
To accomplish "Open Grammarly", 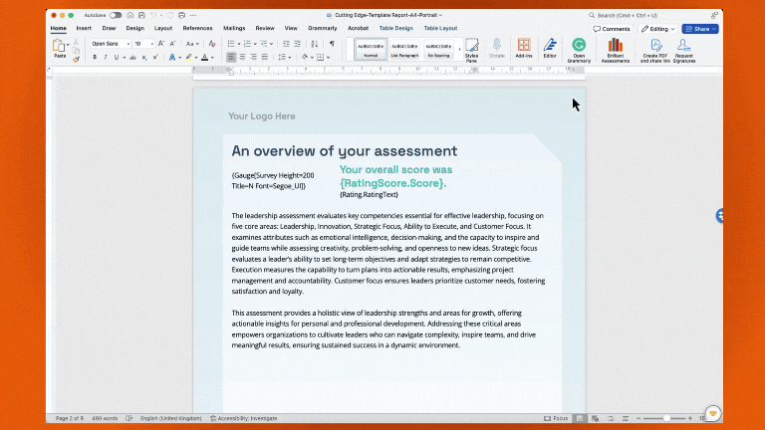I will (579, 50).
